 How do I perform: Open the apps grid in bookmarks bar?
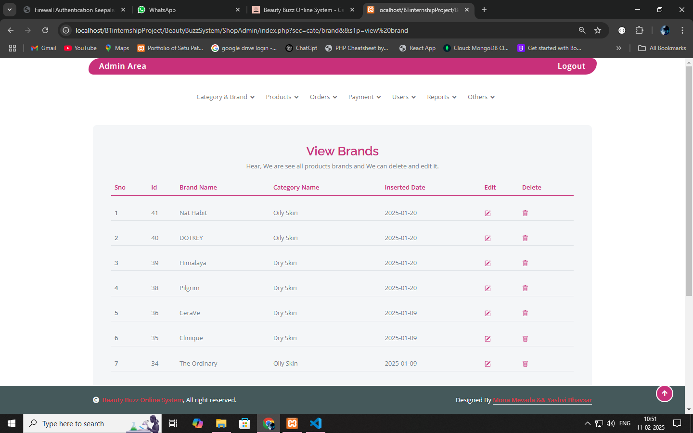(x=13, y=48)
